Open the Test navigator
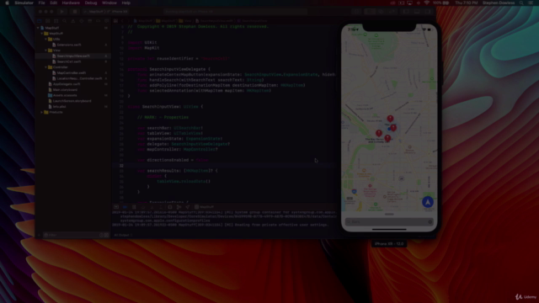The height and width of the screenshot is (303, 539). click(81, 21)
